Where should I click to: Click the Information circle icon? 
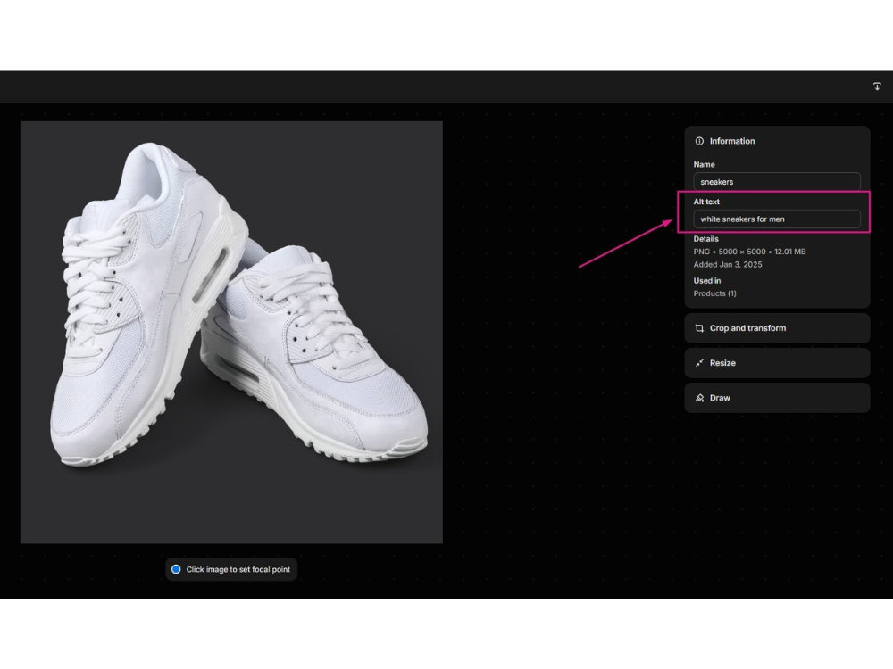pos(699,141)
